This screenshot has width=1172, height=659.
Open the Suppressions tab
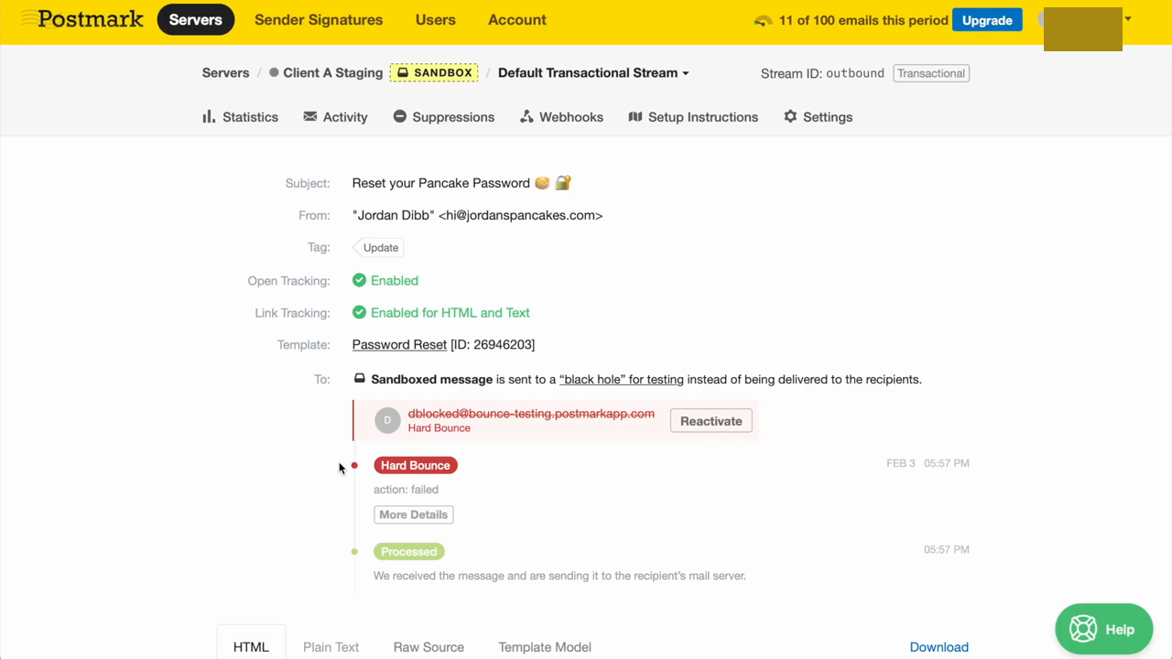(444, 117)
